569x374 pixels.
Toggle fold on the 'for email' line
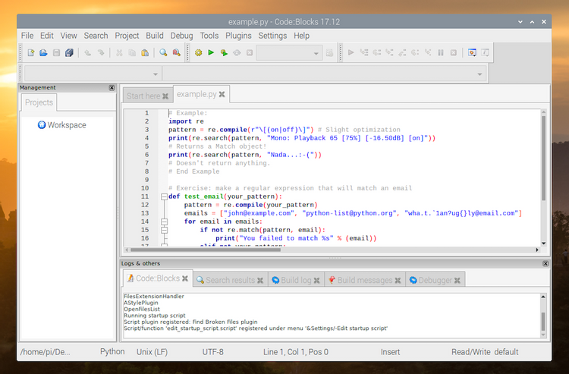(x=162, y=222)
